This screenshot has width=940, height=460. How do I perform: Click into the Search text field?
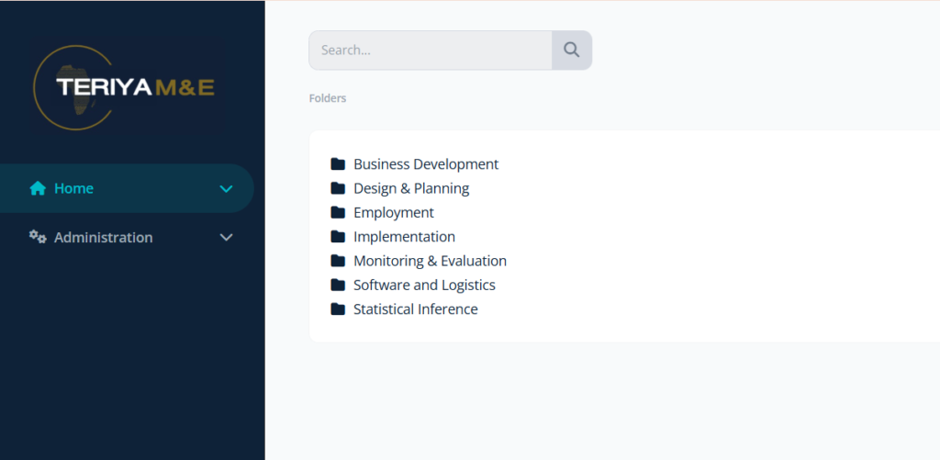431,50
